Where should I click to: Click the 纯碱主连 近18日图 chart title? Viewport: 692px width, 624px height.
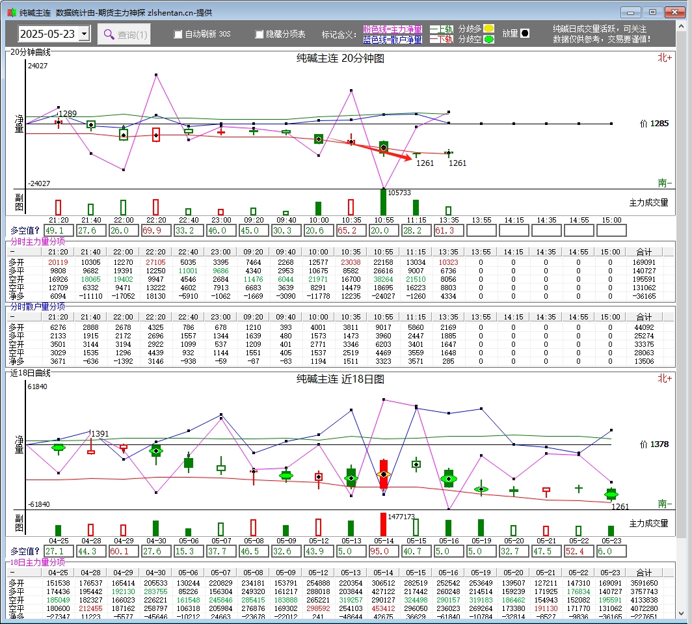click(340, 379)
